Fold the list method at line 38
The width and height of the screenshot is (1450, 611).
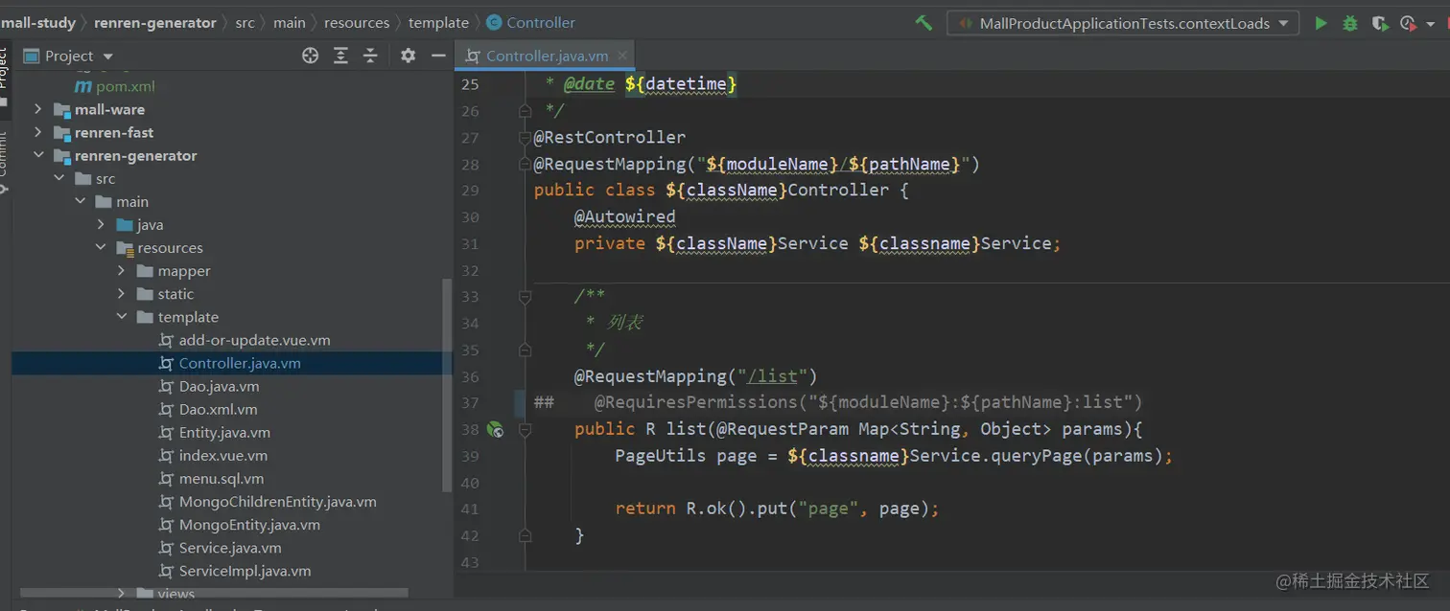525,430
